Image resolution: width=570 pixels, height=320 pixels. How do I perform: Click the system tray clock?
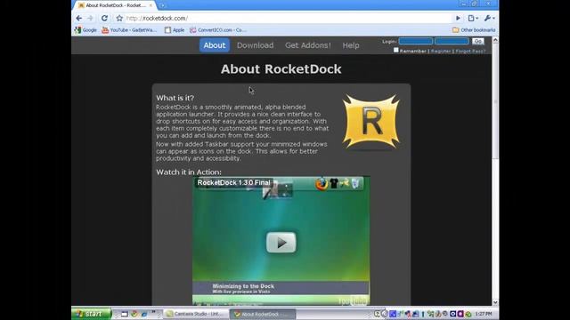tap(484, 314)
